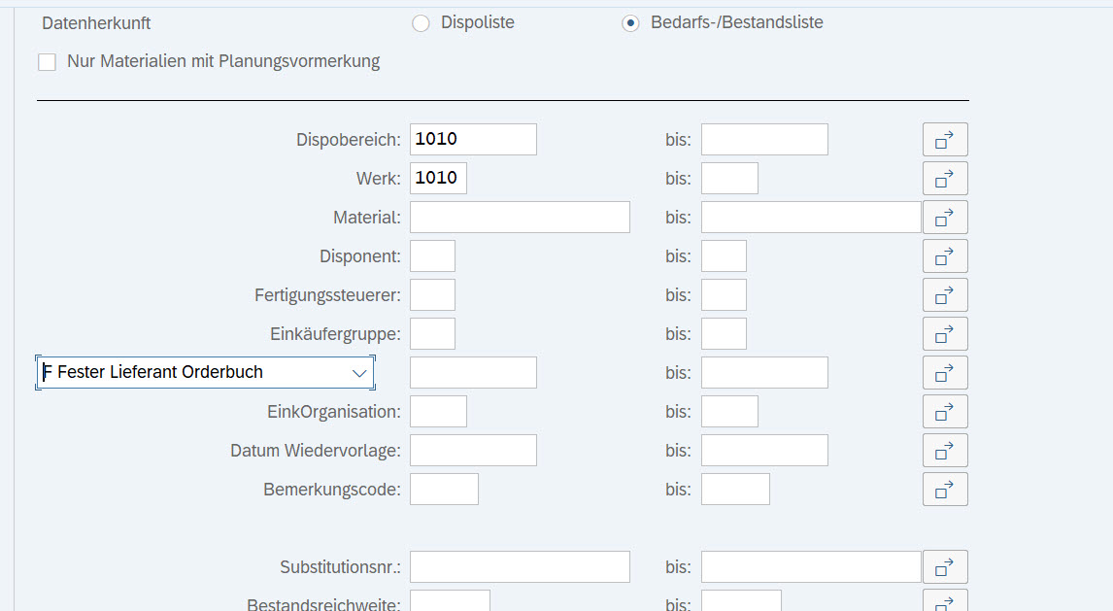Click the Bemerkungscode input field
Screen dimensions: 1113x611
(444, 490)
